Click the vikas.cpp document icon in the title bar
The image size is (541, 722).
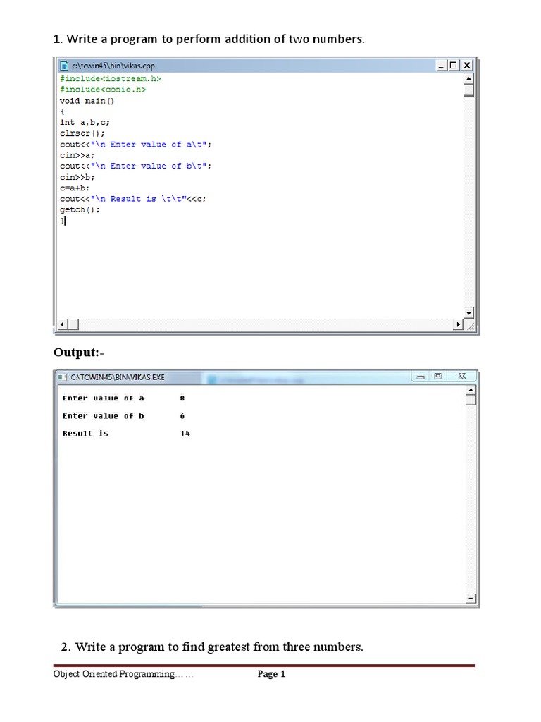pyautogui.click(x=64, y=66)
